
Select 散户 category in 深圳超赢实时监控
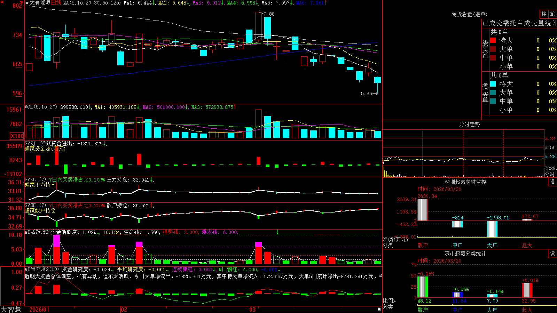coord(423,245)
